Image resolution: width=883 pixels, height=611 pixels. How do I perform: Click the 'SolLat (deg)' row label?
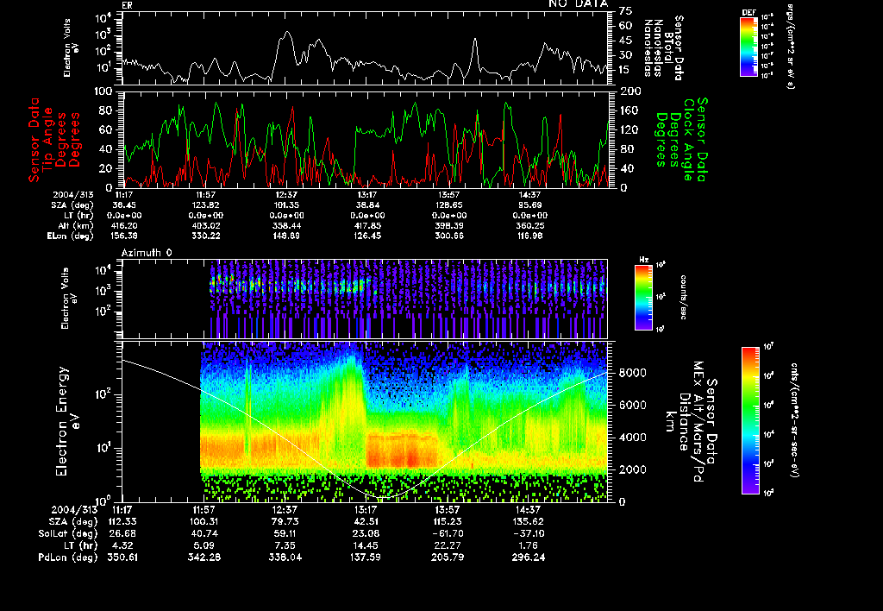(x=68, y=534)
